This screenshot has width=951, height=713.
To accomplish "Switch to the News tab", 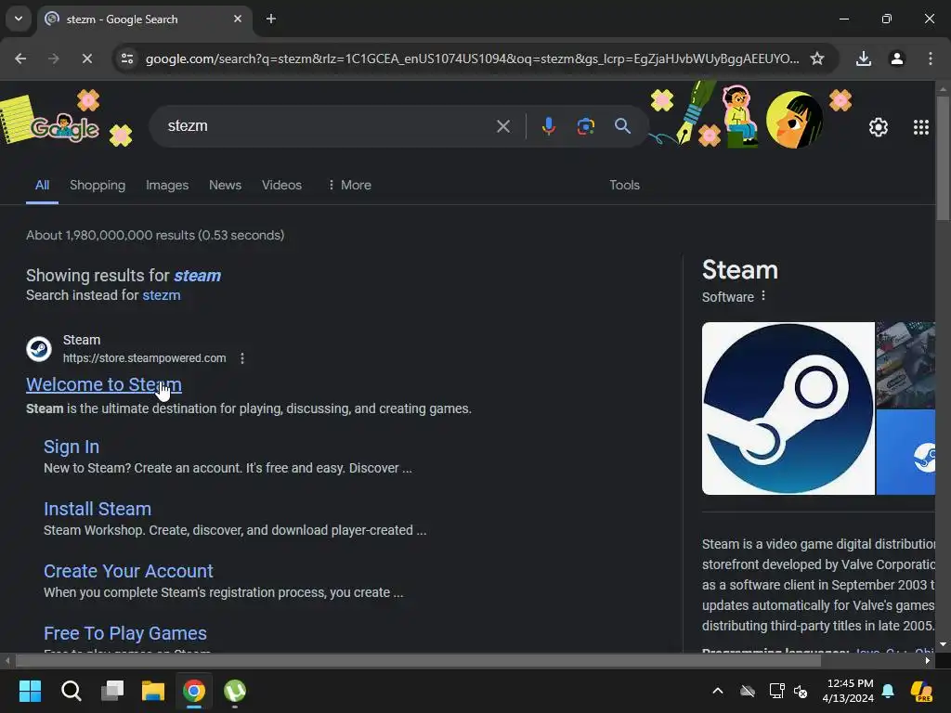I will 225,186.
